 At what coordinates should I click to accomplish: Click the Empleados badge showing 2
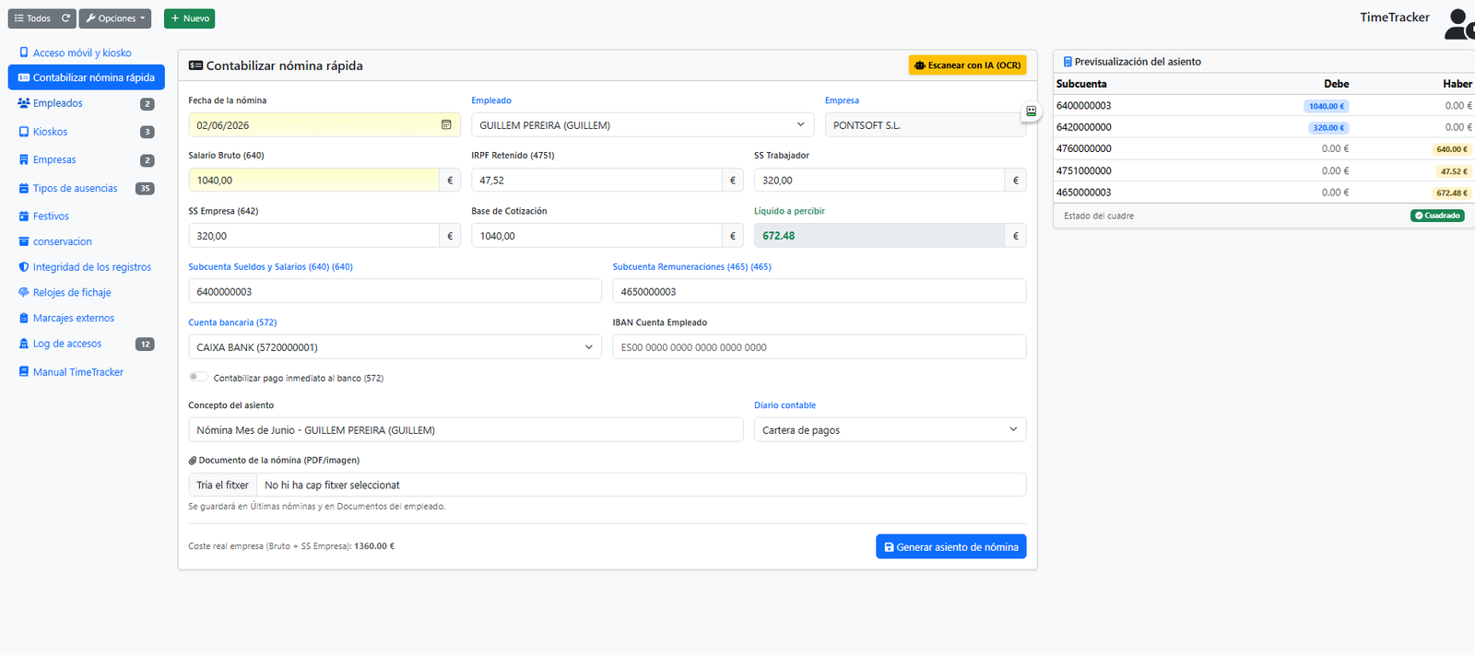pos(147,104)
